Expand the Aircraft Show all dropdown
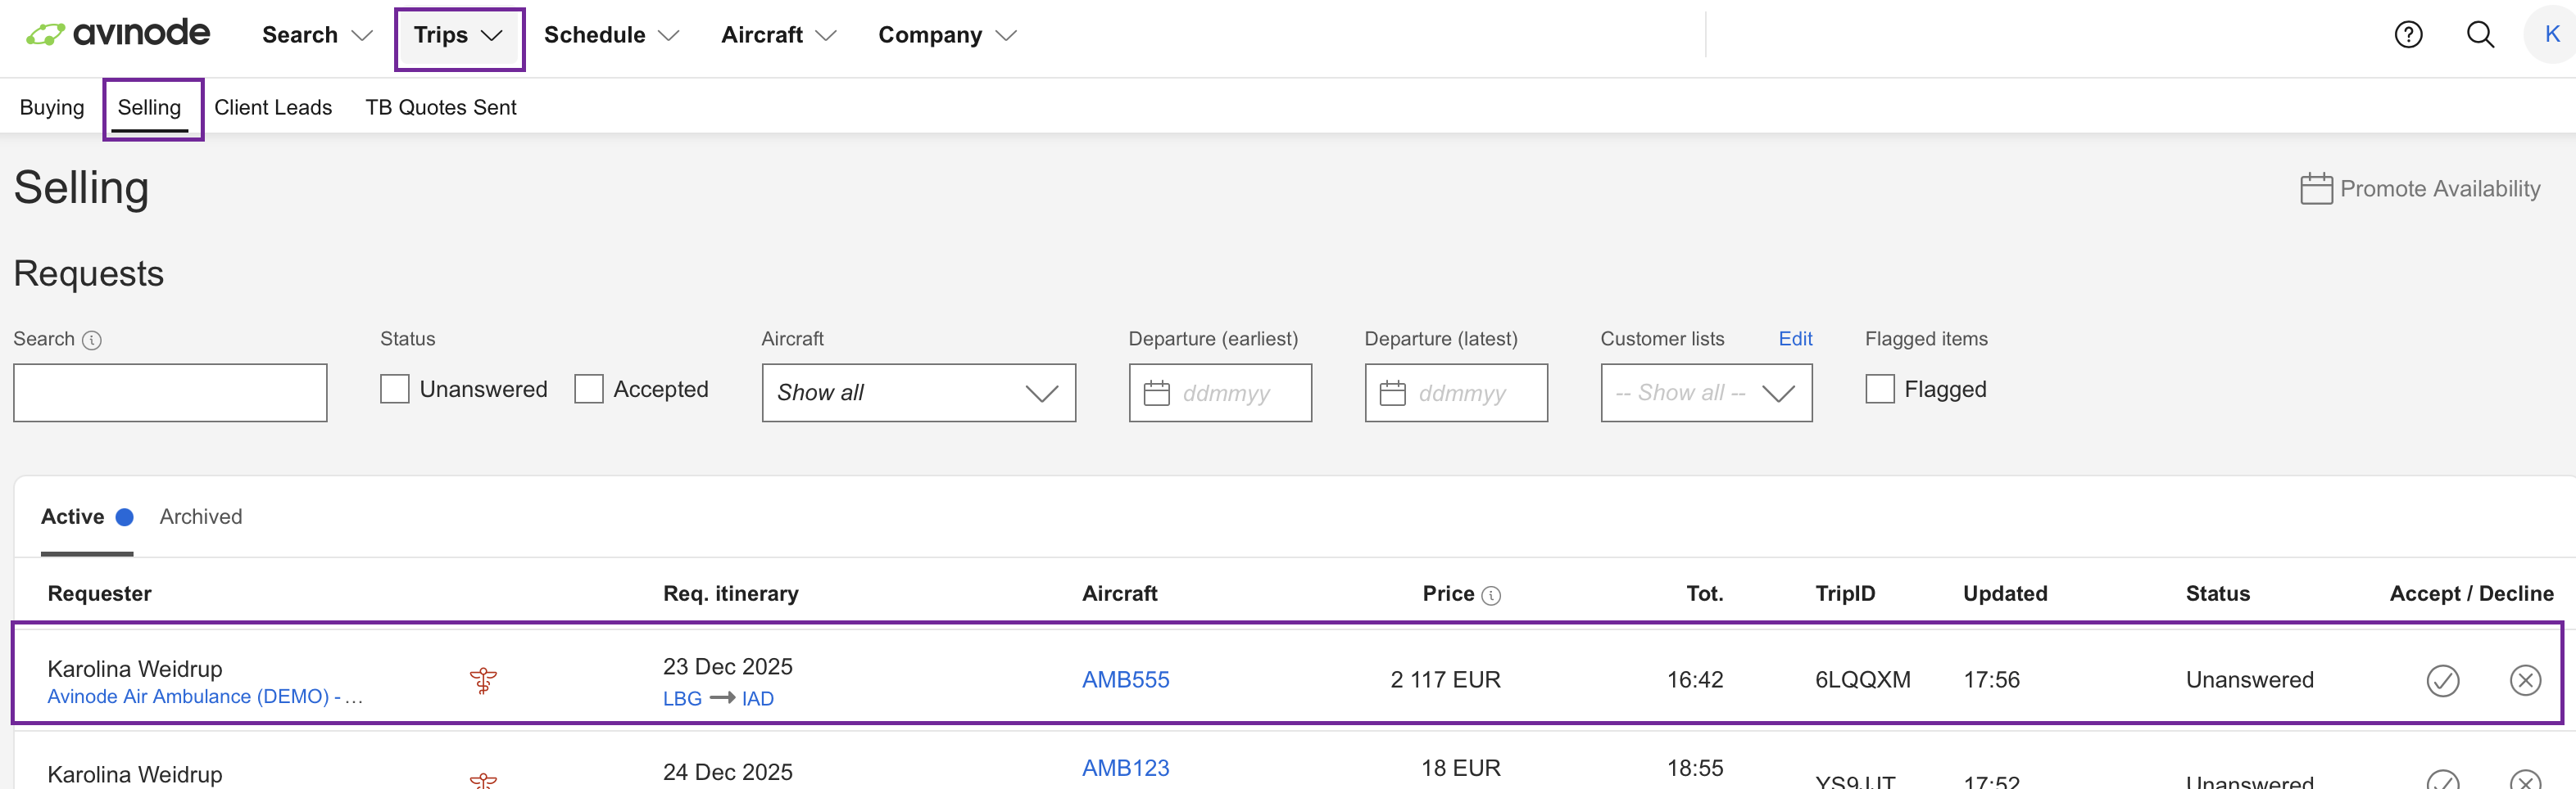The width and height of the screenshot is (2576, 789). [917, 393]
